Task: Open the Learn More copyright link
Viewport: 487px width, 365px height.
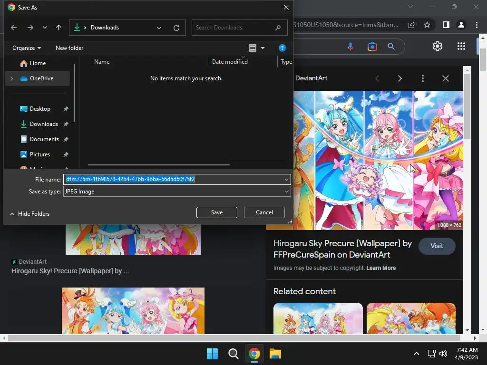Action: click(381, 268)
